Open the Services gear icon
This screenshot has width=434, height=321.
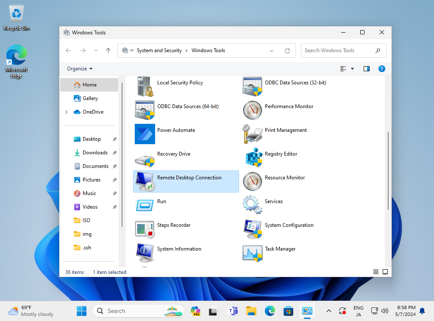tap(253, 205)
